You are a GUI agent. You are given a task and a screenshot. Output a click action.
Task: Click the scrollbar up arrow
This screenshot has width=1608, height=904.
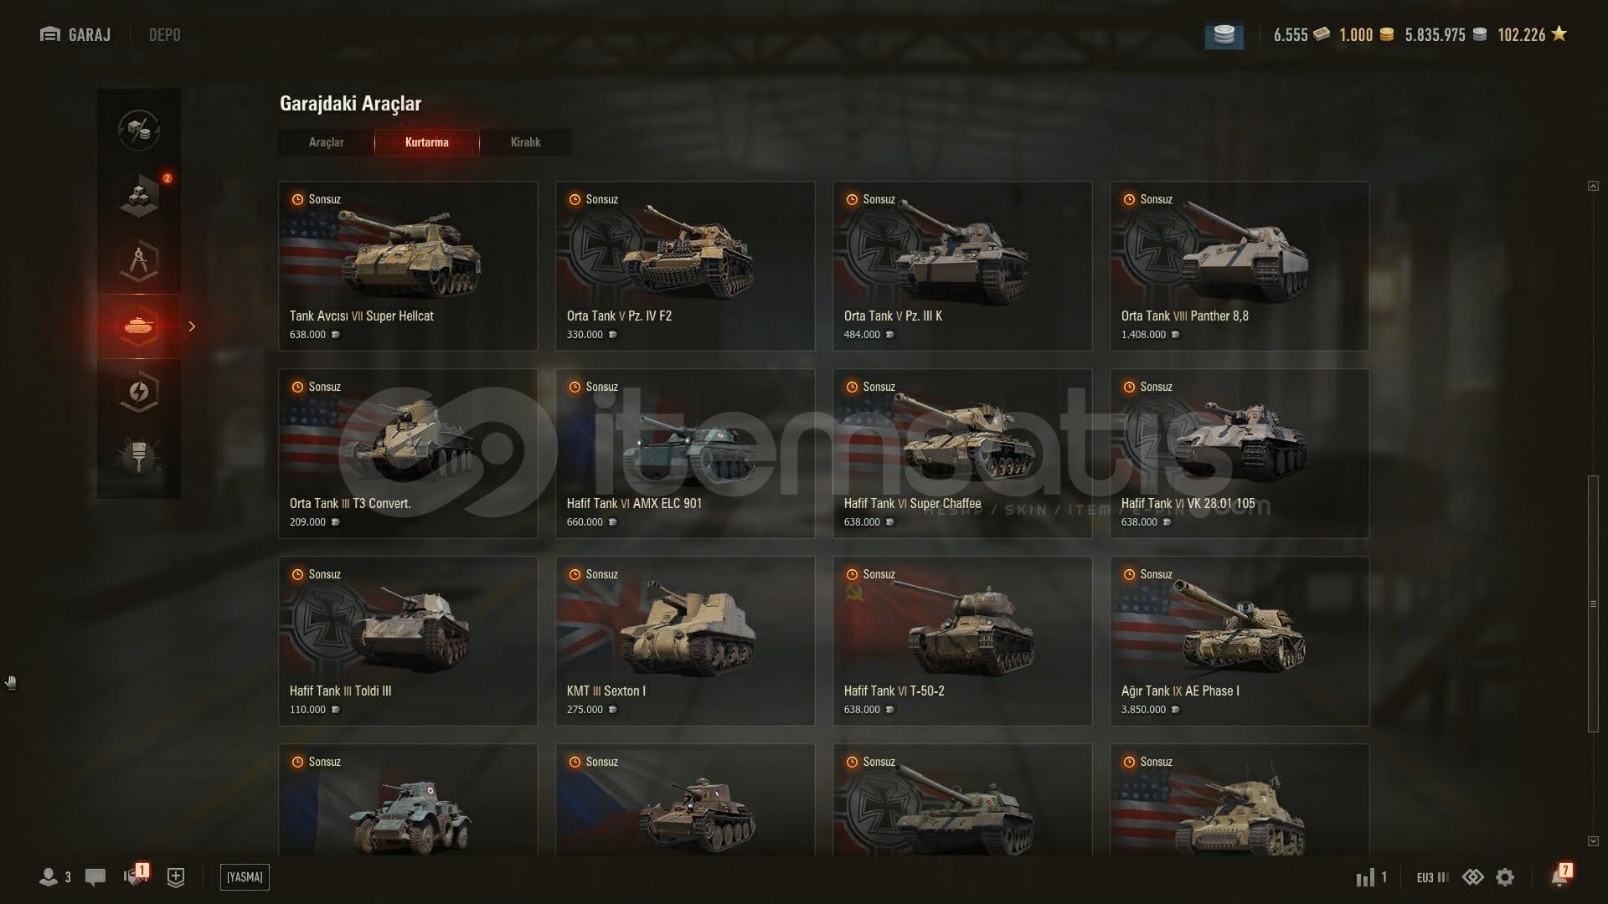coord(1593,186)
